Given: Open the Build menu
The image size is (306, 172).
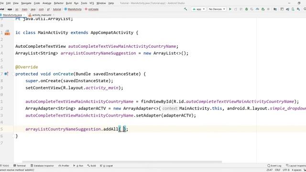Looking at the screenshot, I should [x=69, y=3].
